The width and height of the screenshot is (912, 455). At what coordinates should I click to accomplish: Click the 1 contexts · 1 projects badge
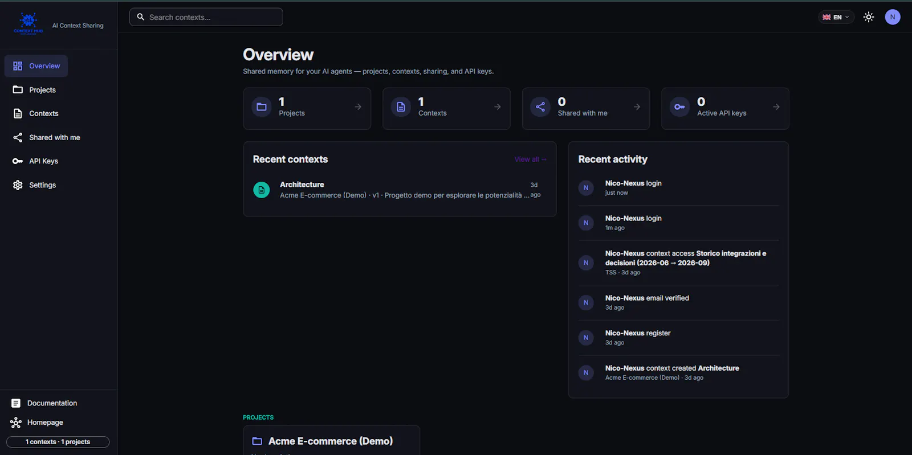coord(58,442)
